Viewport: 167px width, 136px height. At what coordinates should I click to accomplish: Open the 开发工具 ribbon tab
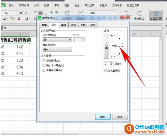pyautogui.click(x=90, y=5)
